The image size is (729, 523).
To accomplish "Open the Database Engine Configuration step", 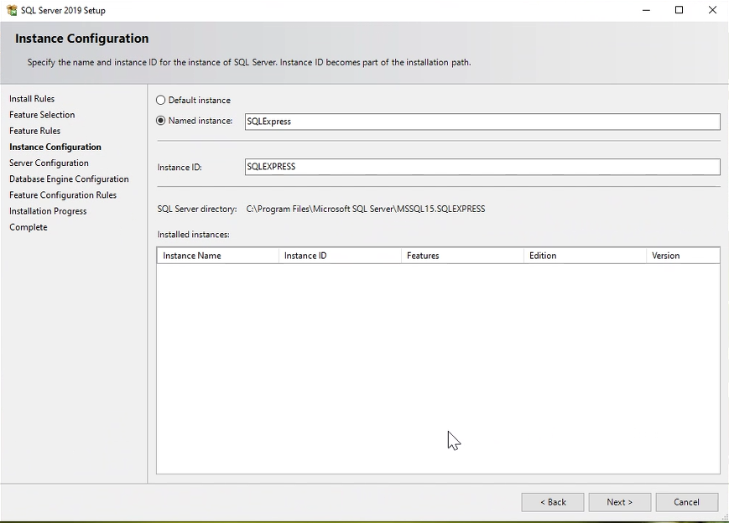I will point(69,179).
